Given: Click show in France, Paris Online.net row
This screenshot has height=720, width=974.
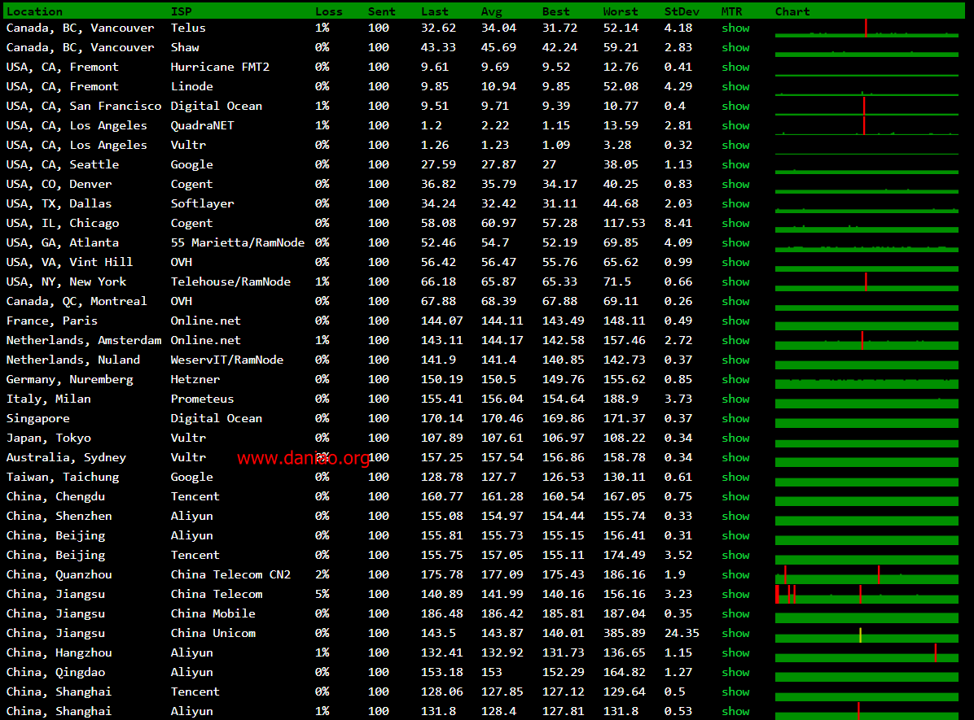Looking at the screenshot, I should pos(735,321).
